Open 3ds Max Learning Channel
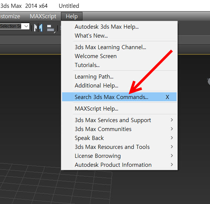210x204 pixels. click(x=119, y=47)
